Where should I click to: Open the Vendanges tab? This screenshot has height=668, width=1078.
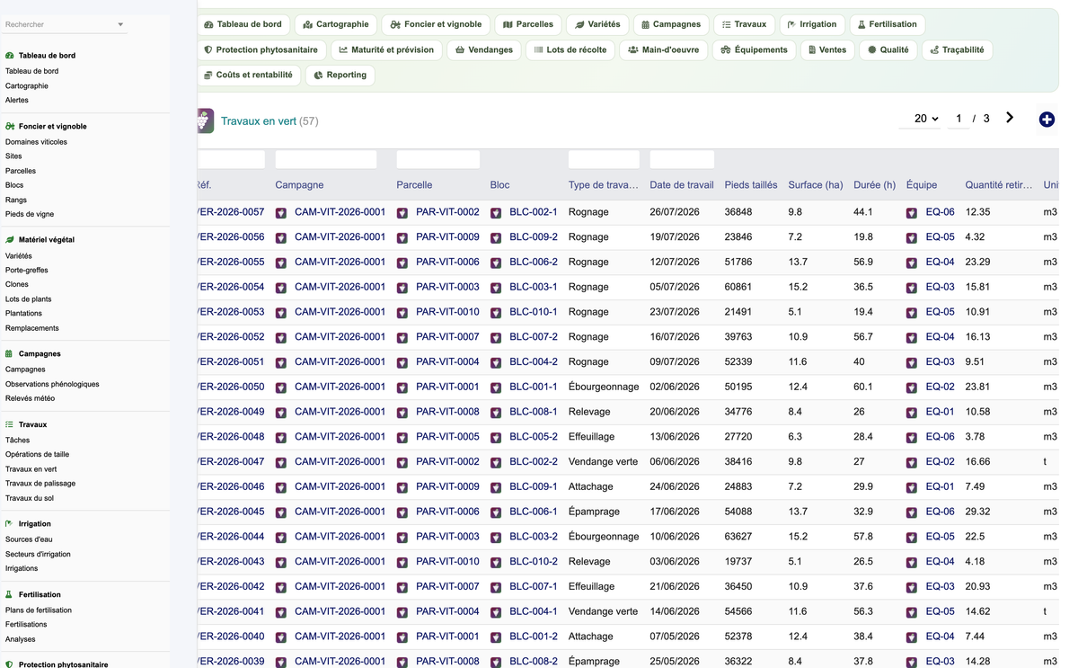483,49
